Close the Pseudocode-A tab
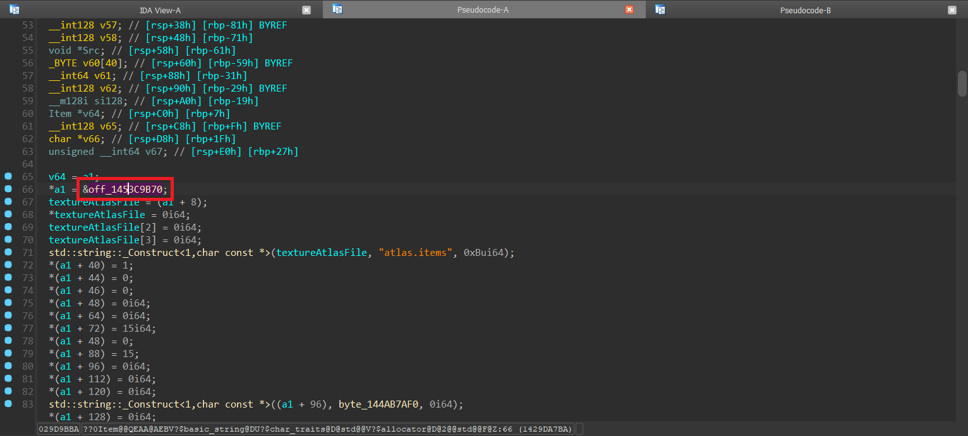968x436 pixels. (x=629, y=10)
